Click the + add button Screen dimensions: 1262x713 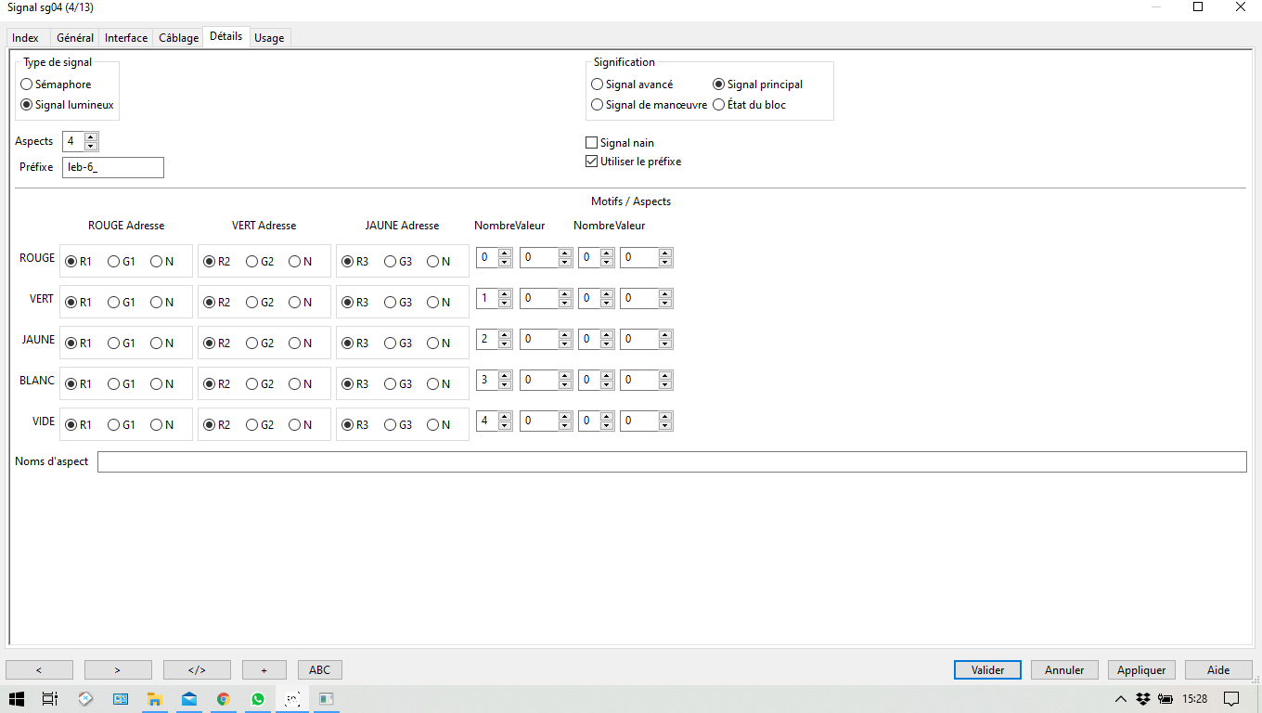(264, 670)
